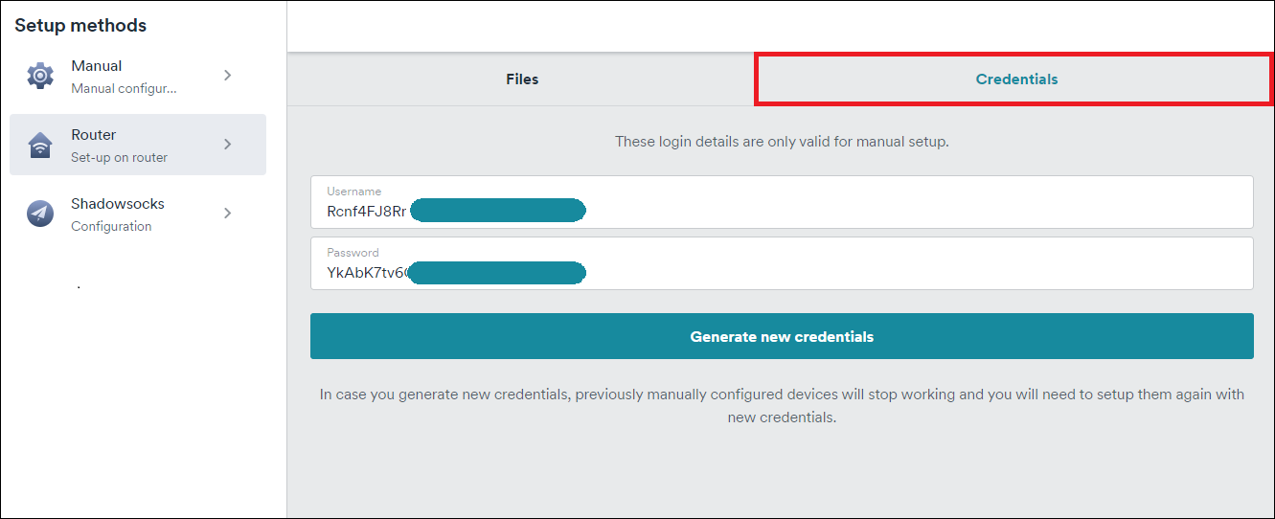Viewport: 1275px width, 519px height.
Task: Click inside the Password field
Action: pyautogui.click(x=782, y=263)
